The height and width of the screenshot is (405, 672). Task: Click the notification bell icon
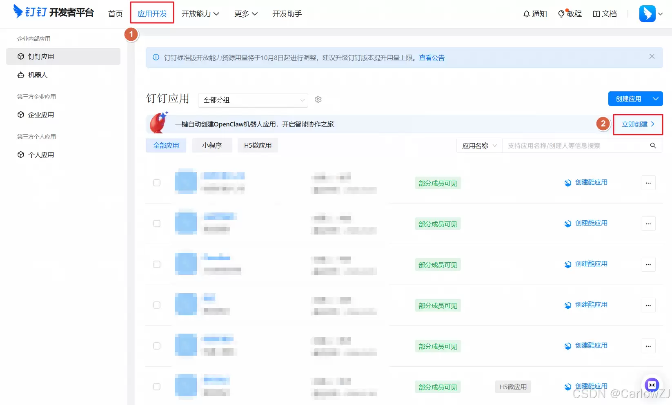pos(526,13)
